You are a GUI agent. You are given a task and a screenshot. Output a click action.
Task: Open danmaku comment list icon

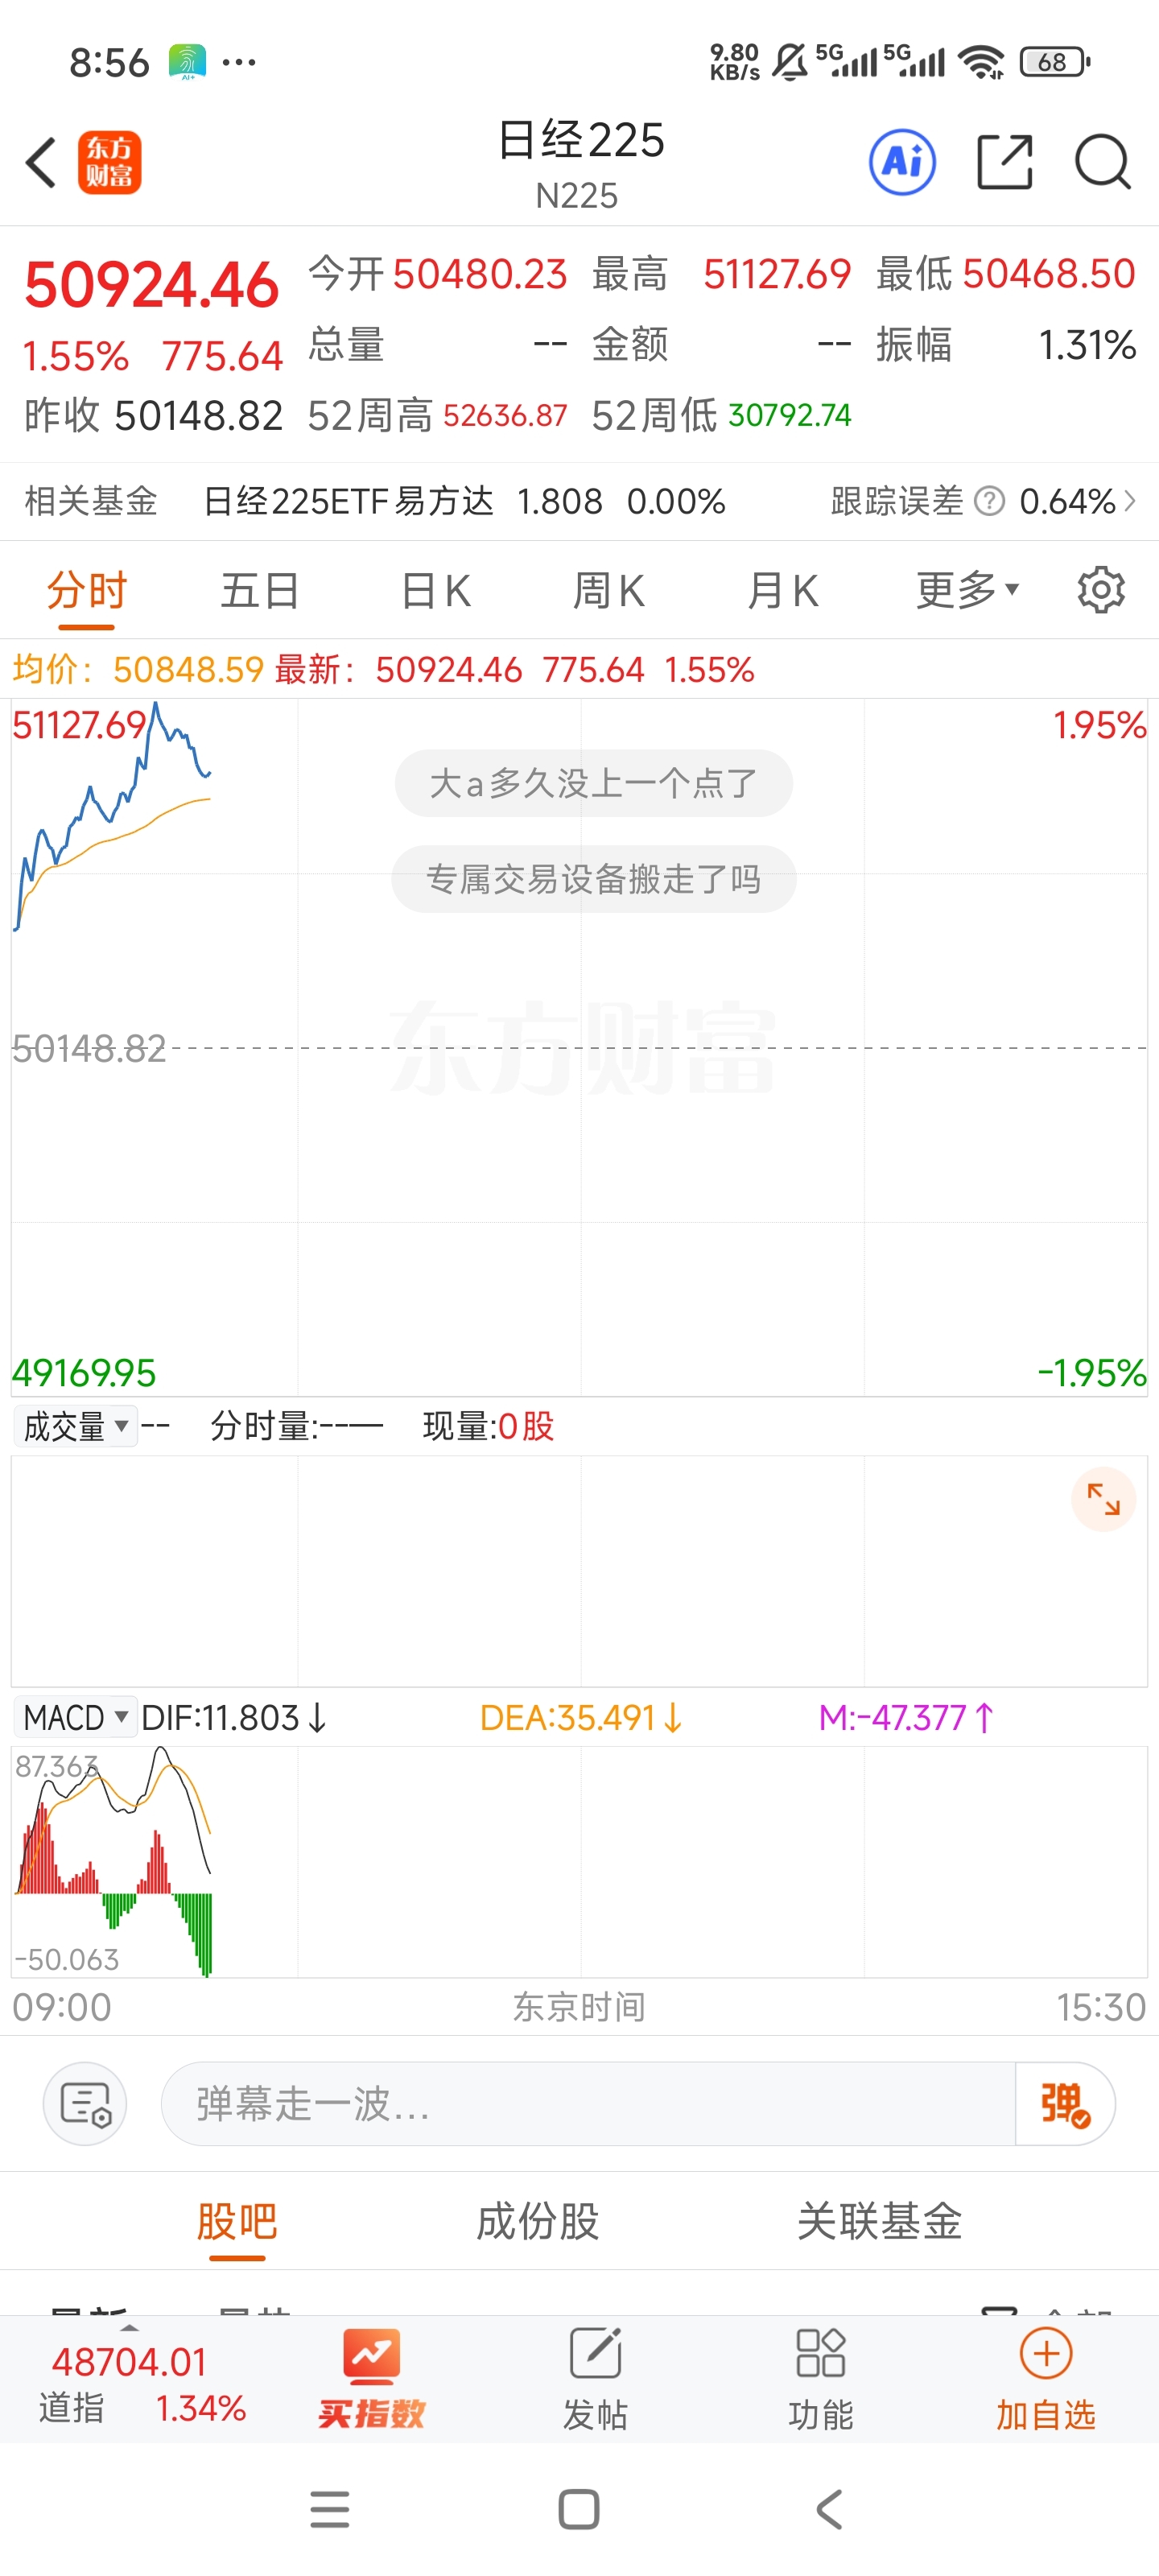click(x=85, y=2103)
